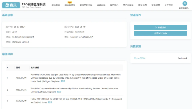Viewport: 194px width, 111px height.
Task: Click the status value Open
Action: [14, 32]
